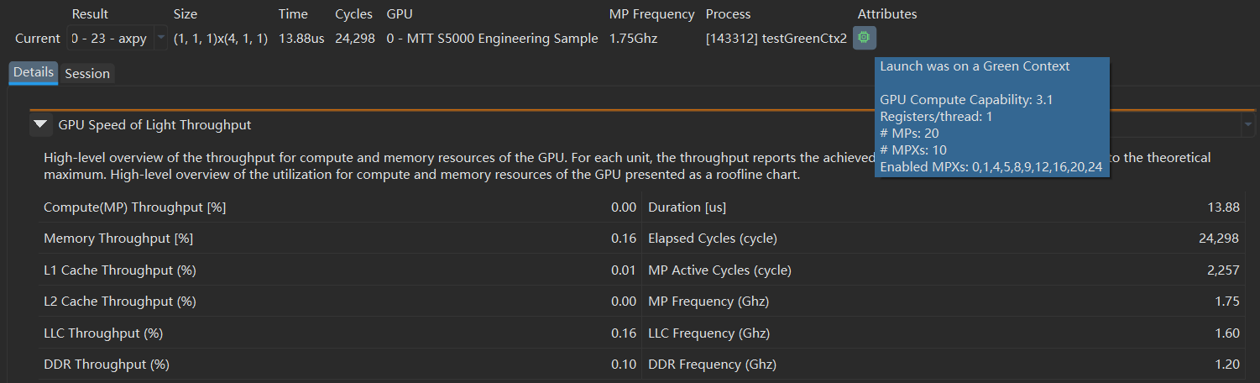This screenshot has height=383, width=1260.
Task: Select the Details tab
Action: (34, 73)
